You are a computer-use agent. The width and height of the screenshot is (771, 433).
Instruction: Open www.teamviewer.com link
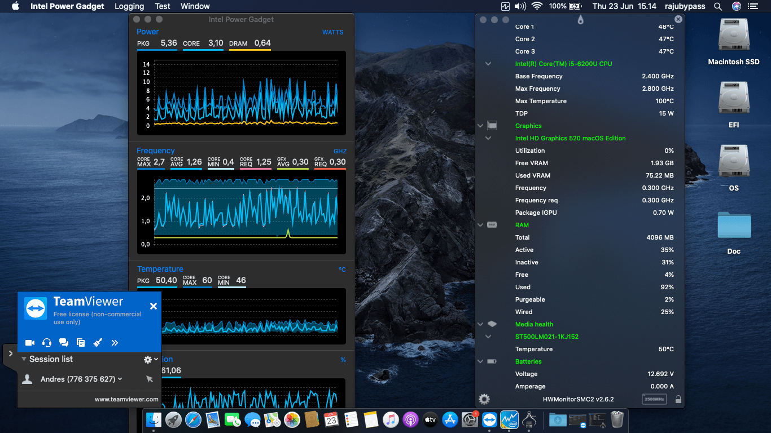pyautogui.click(x=126, y=399)
